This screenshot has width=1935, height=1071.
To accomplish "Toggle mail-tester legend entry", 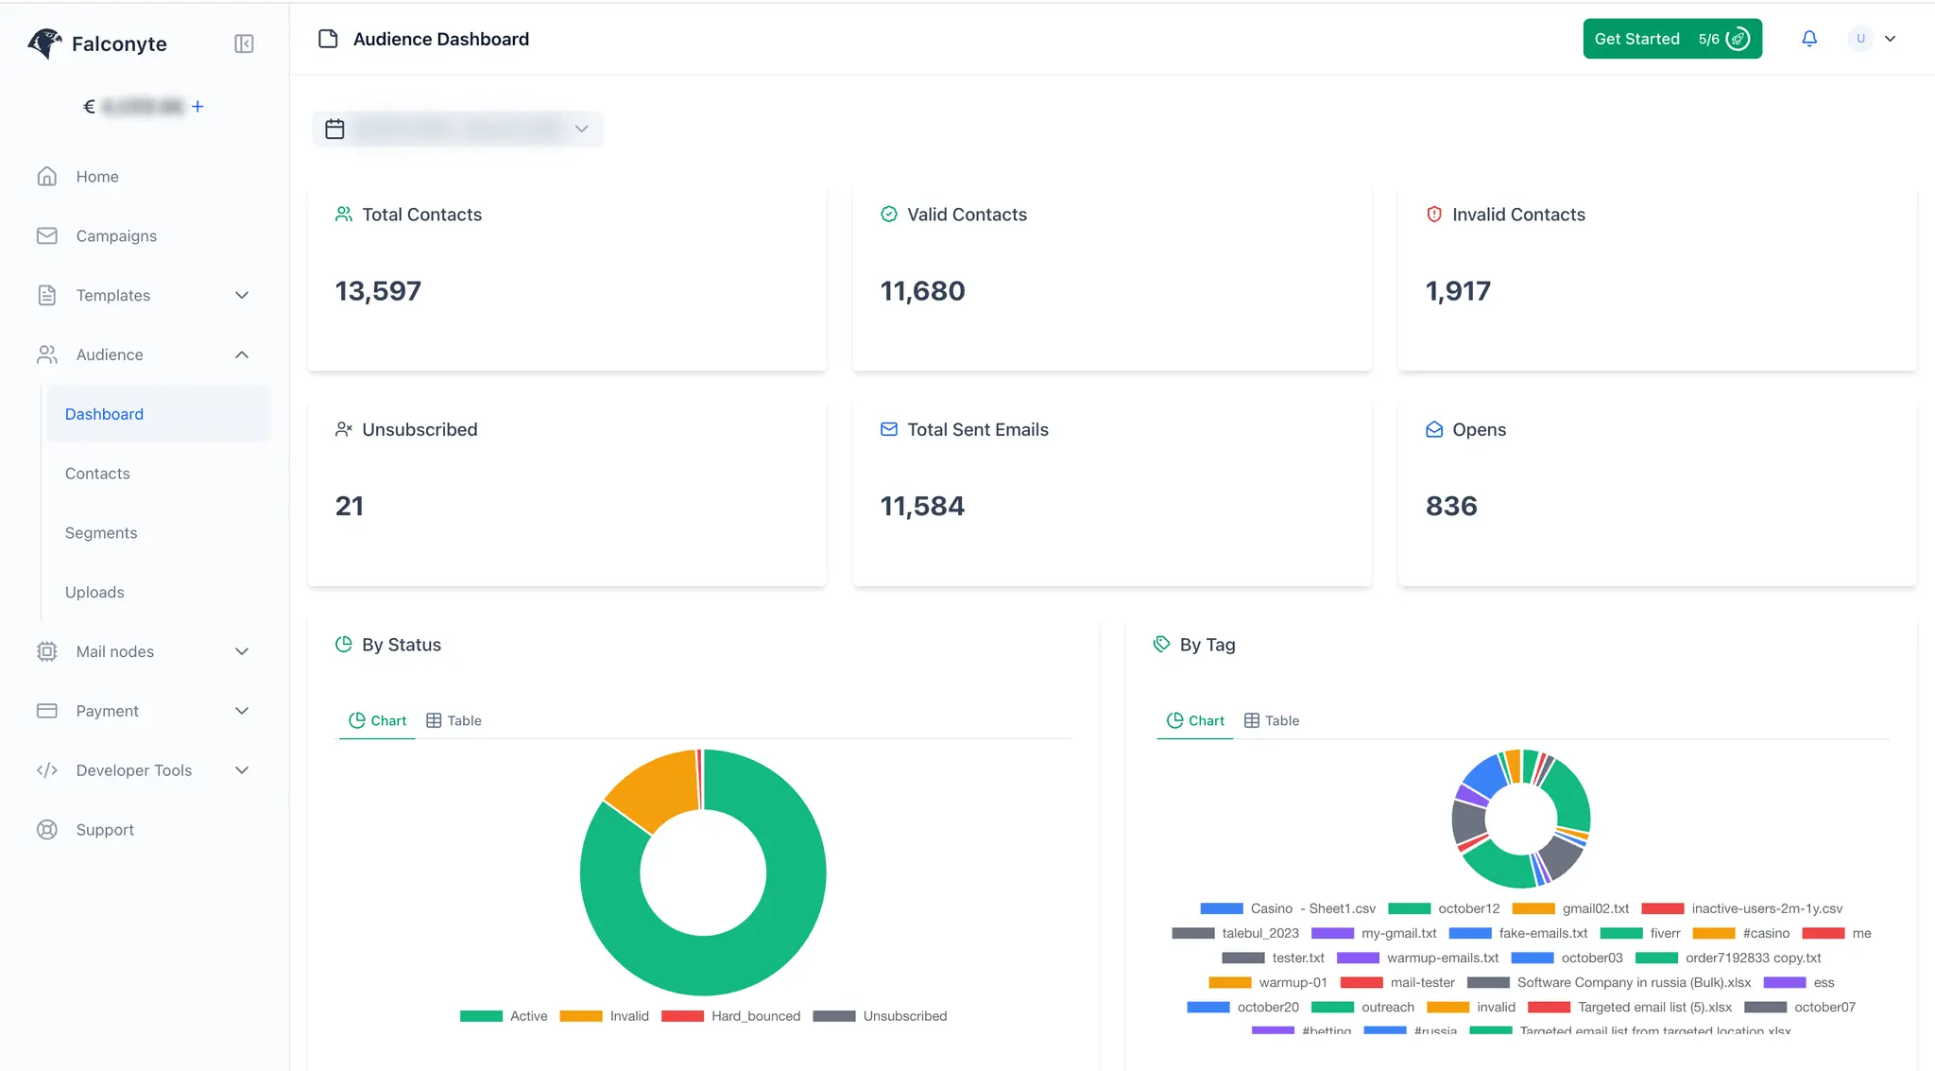I will (x=1397, y=982).
